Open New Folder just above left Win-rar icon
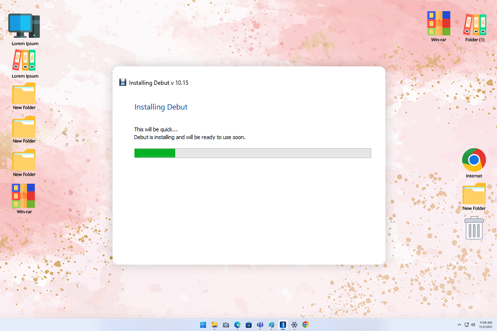The height and width of the screenshot is (331, 497). 24,160
